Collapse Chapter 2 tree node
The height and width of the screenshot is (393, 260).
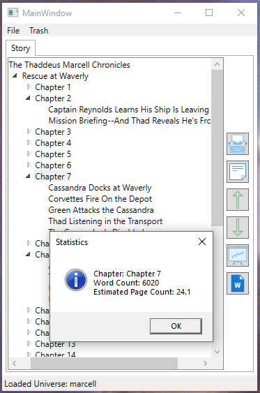(x=29, y=98)
